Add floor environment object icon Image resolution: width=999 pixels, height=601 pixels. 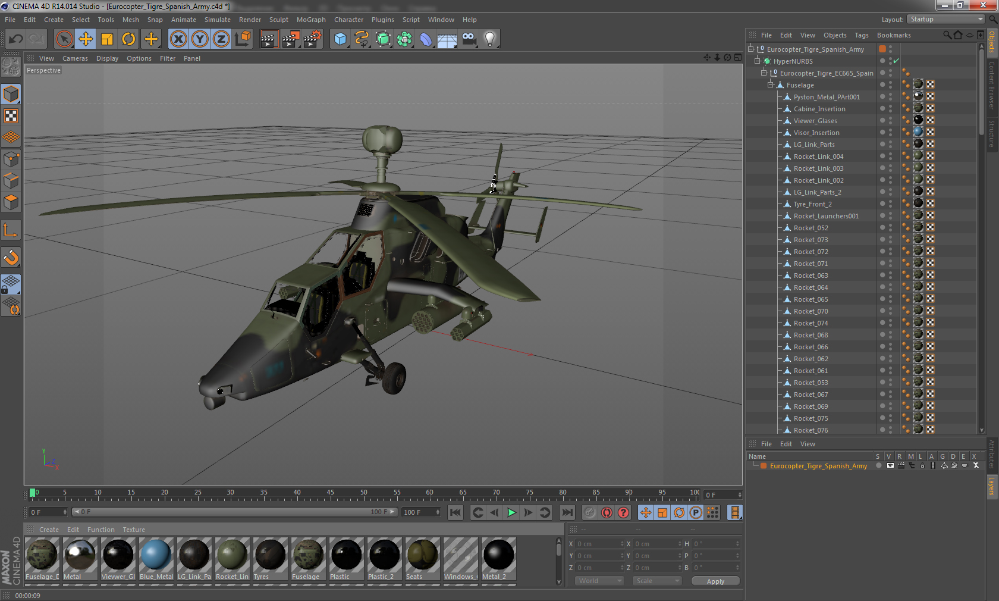pos(447,39)
